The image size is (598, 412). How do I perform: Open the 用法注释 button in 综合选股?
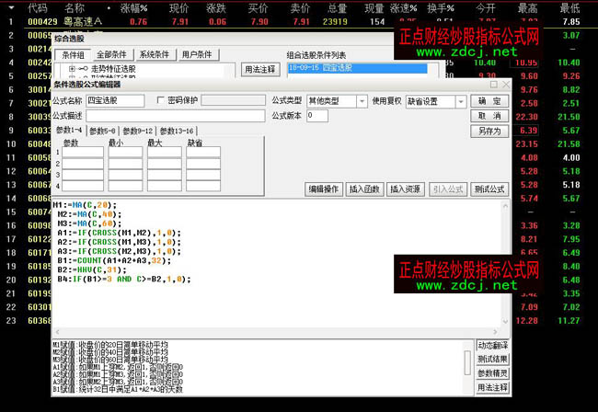(x=259, y=69)
